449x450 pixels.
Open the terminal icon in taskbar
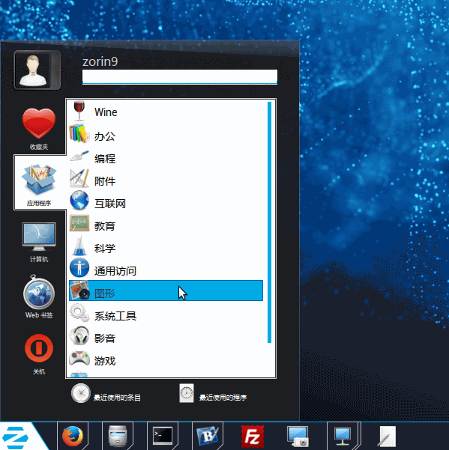[163, 437]
